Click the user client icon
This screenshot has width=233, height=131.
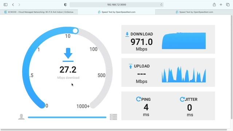click(x=21, y=117)
